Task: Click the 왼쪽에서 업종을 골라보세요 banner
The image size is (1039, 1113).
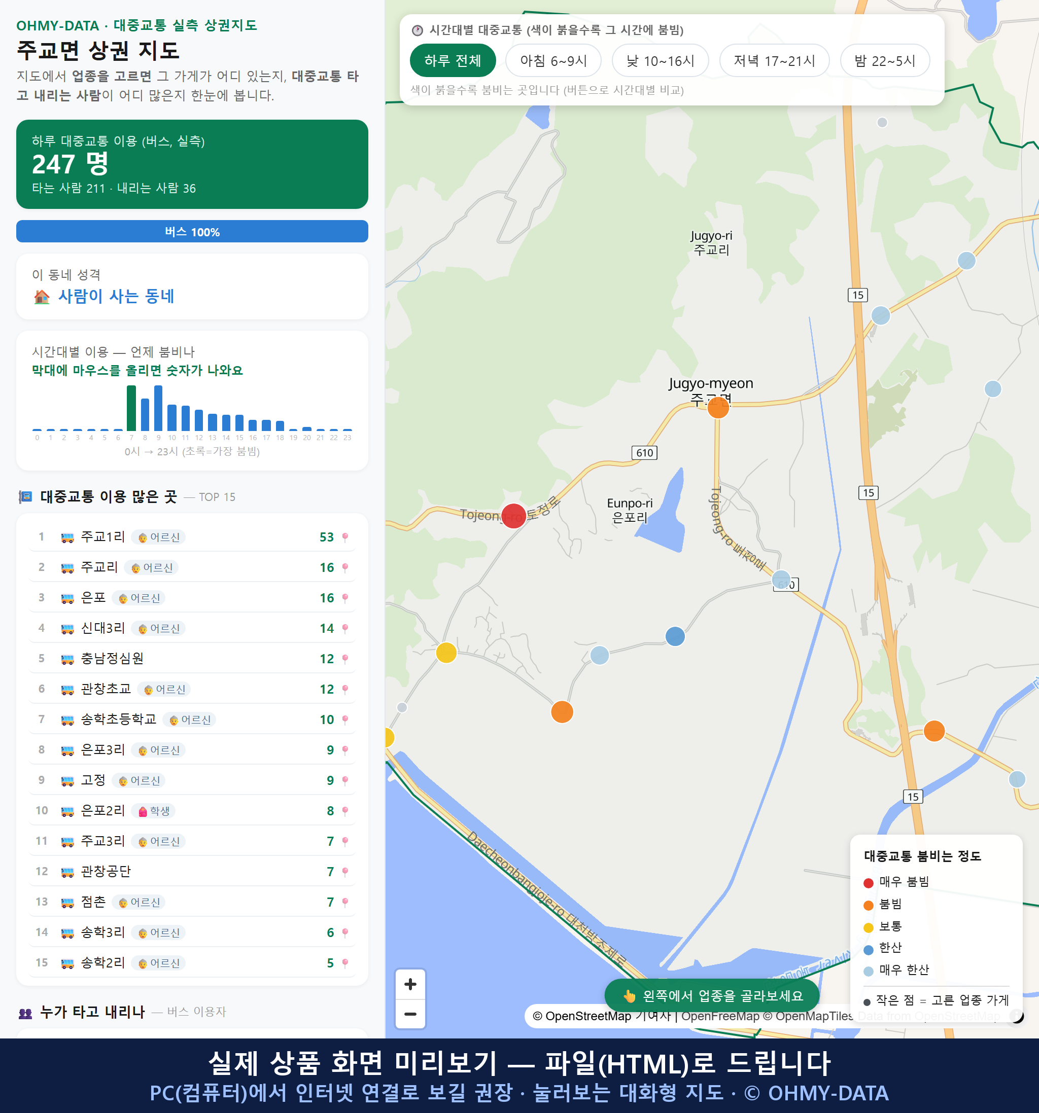Action: 712,996
